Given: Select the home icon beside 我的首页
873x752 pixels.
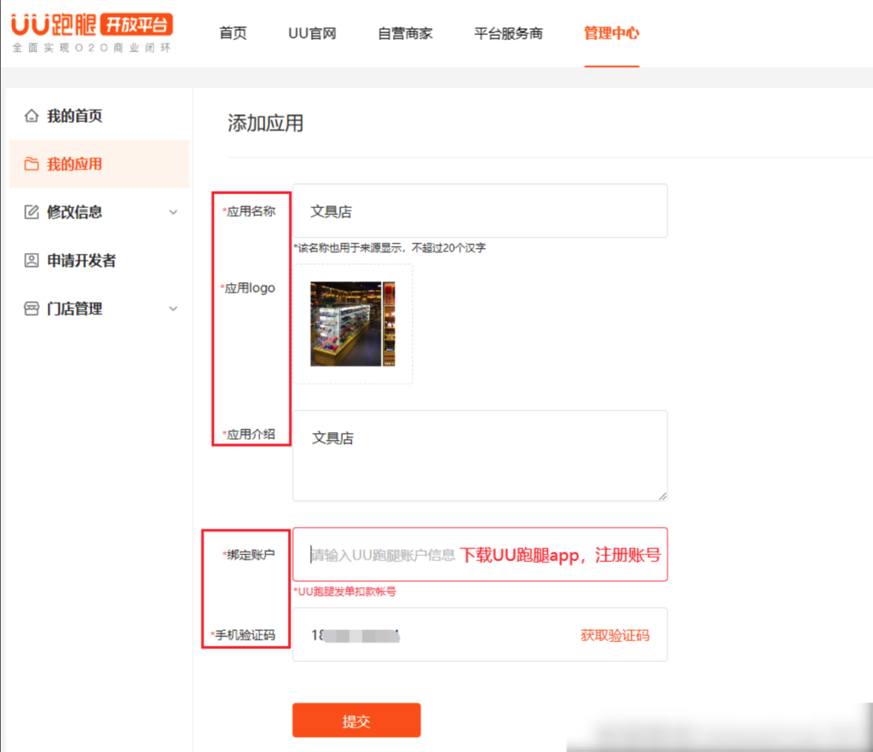Looking at the screenshot, I should pos(31,115).
